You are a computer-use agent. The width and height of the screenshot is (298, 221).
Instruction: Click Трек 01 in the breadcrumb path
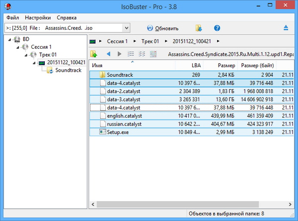point(149,40)
